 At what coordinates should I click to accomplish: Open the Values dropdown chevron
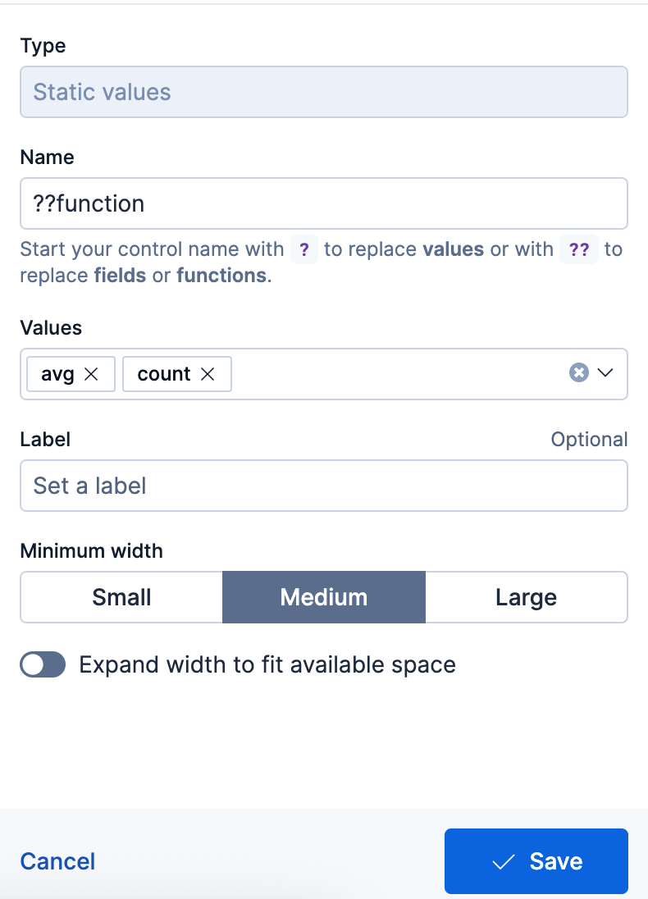pos(607,373)
